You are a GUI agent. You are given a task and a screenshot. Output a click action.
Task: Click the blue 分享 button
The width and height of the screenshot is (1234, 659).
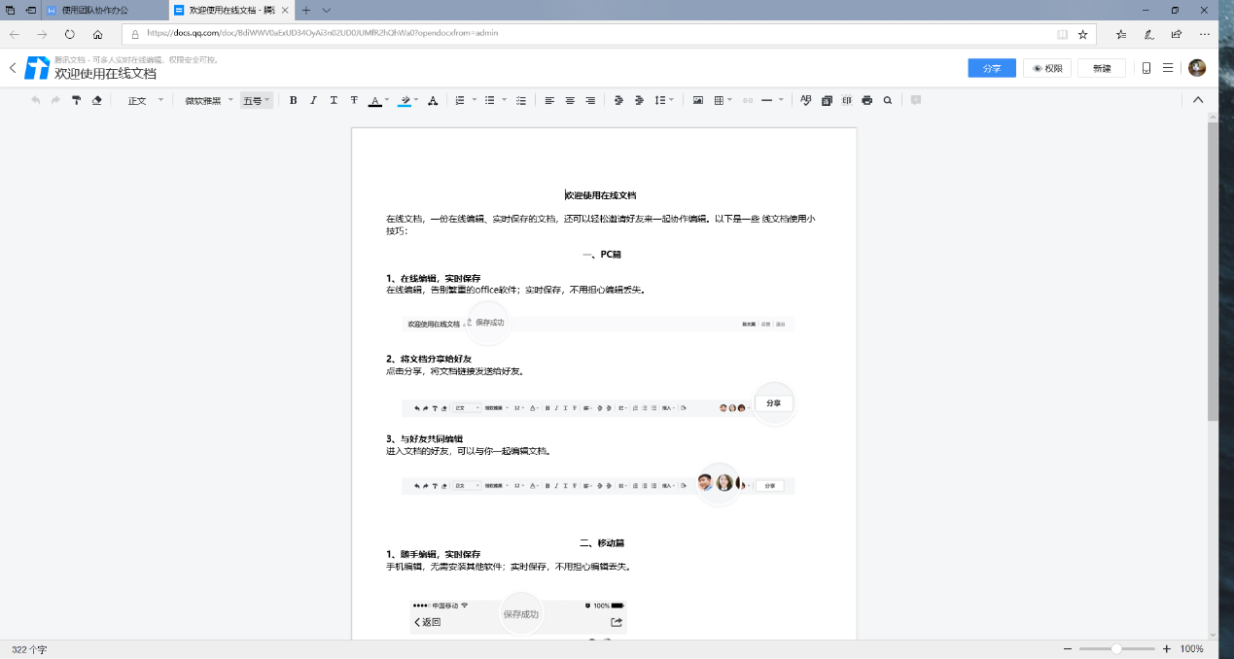[x=992, y=68]
